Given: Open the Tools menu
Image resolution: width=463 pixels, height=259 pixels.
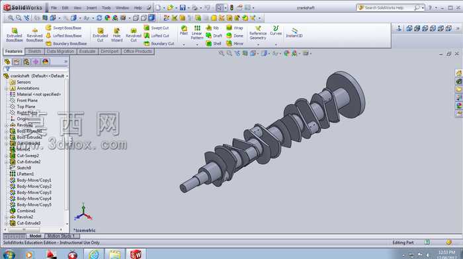Looking at the screenshot, I should pyautogui.click(x=106, y=8).
